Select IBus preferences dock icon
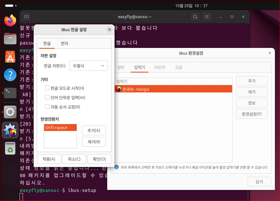280x201 pixels. click(x=10, y=130)
